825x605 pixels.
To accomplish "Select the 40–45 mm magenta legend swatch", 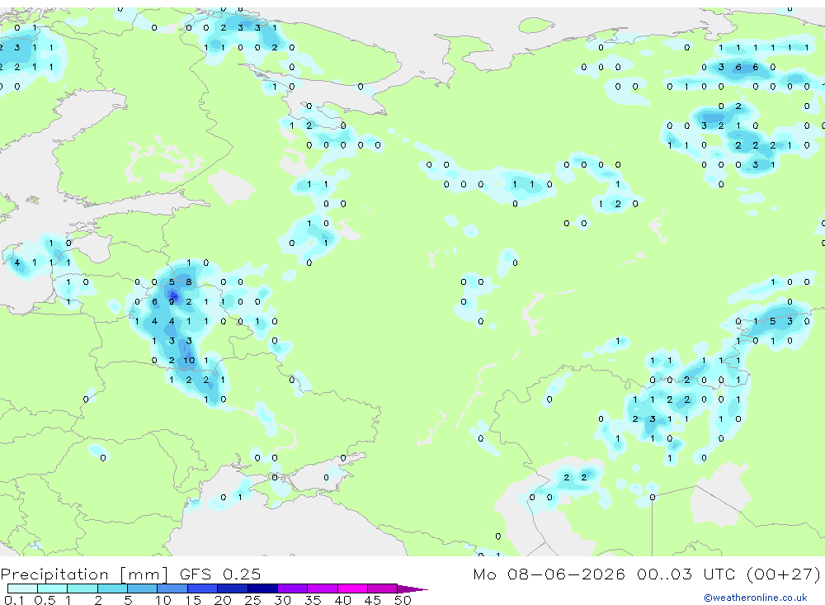I will (352, 588).
